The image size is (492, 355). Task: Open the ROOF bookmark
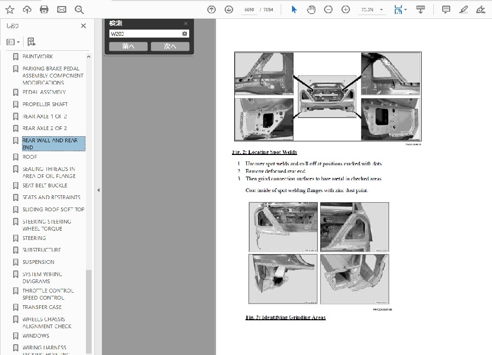pyautogui.click(x=30, y=157)
